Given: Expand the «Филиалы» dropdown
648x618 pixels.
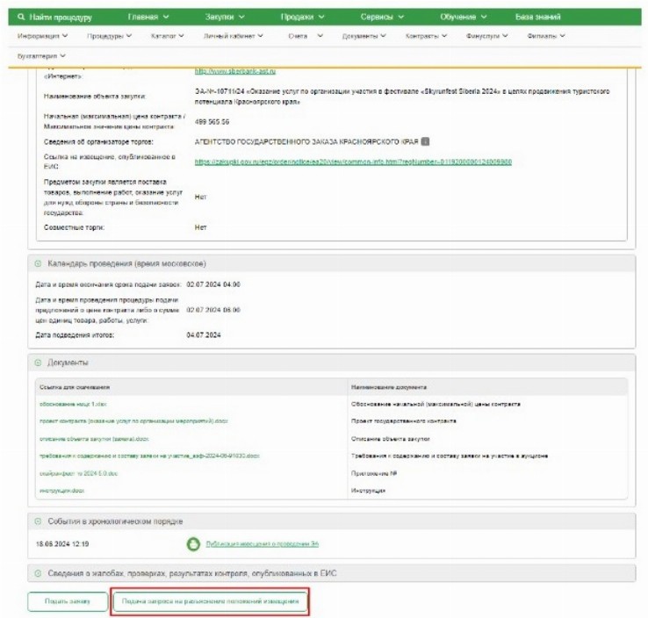Looking at the screenshot, I should click(x=546, y=36).
